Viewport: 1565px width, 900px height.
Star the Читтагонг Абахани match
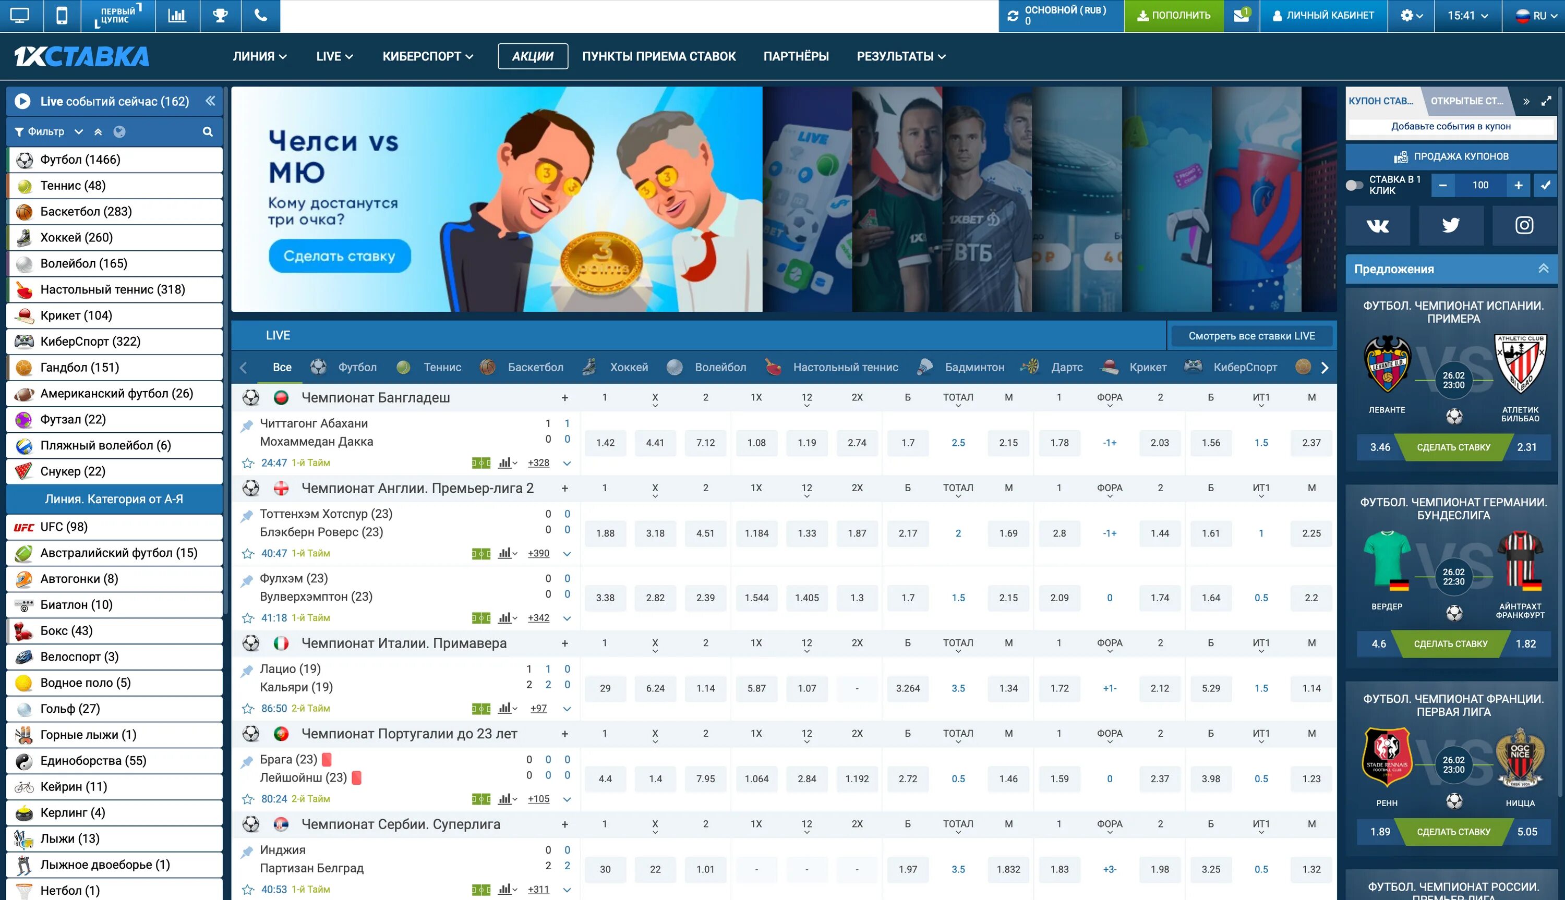[x=248, y=463]
